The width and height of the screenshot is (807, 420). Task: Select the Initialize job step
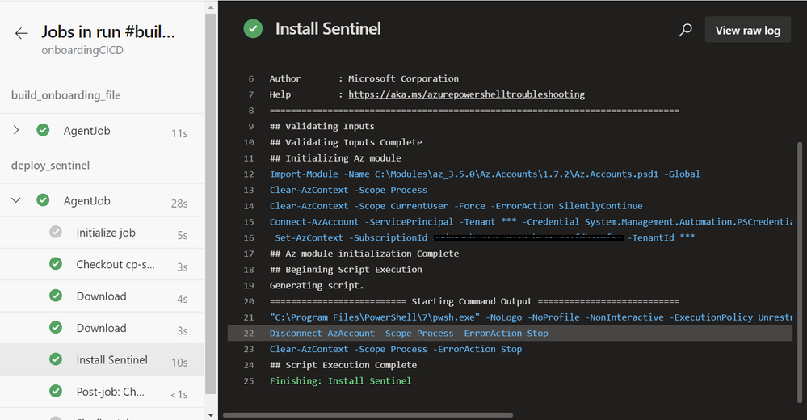[x=106, y=233]
